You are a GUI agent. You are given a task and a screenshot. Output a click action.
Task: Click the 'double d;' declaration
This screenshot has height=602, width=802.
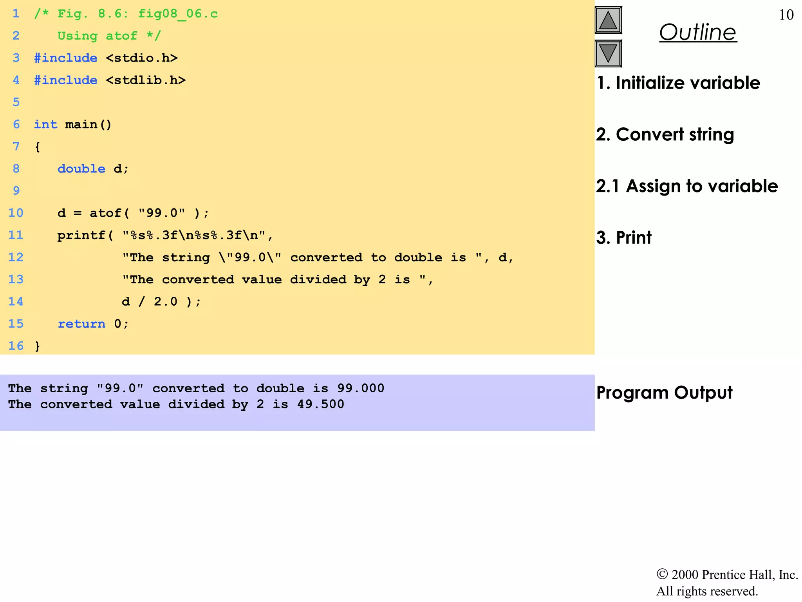[93, 169]
